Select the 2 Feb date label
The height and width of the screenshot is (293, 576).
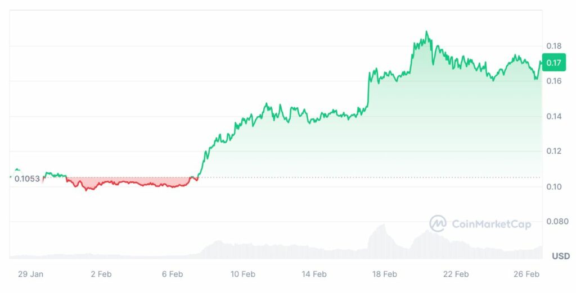[101, 274]
